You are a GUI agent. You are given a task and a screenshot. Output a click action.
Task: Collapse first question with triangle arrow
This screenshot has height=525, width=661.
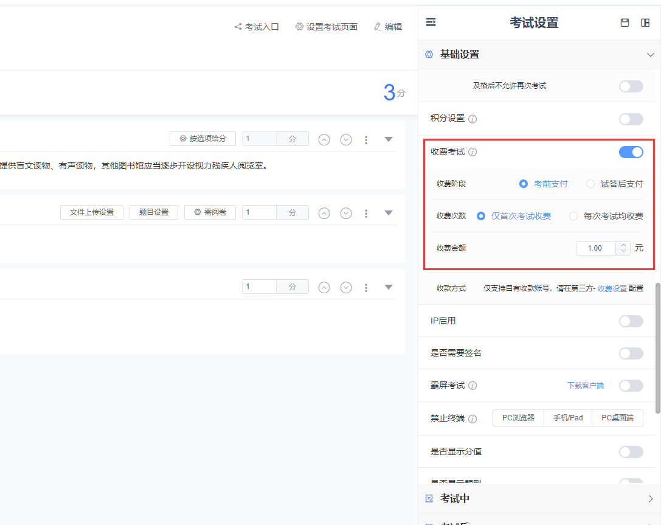[x=389, y=139]
